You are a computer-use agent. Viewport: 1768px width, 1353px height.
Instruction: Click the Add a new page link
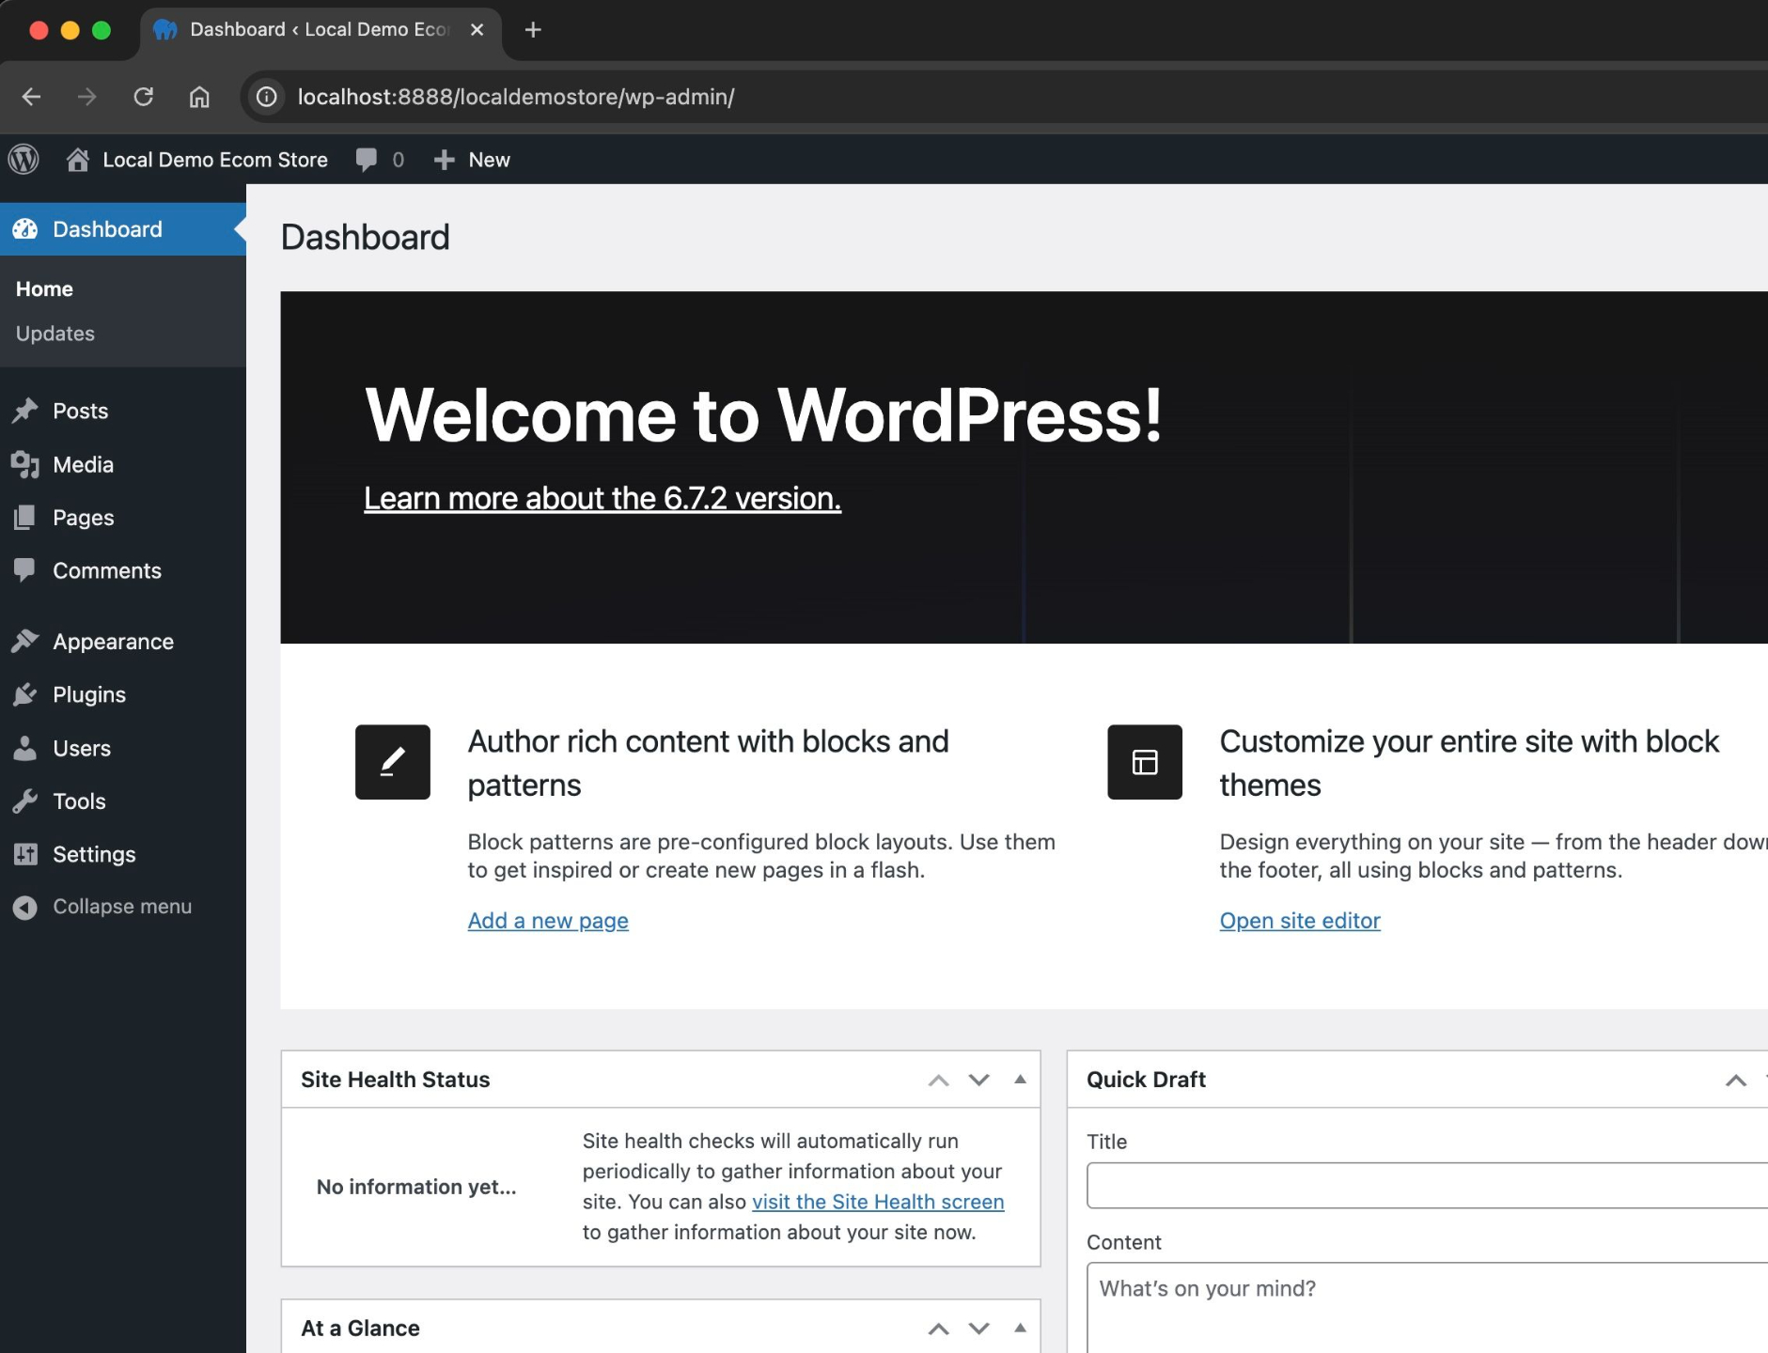pyautogui.click(x=548, y=921)
